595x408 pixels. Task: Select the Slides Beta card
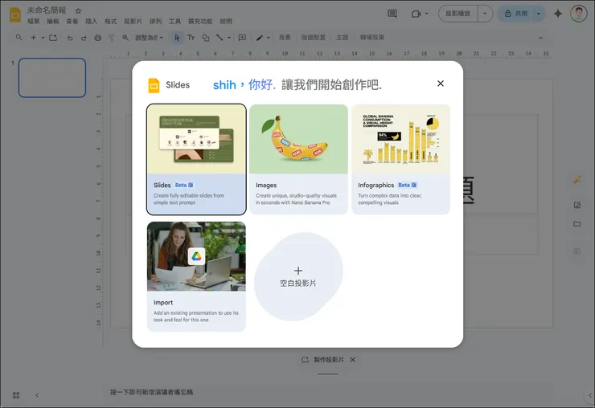pos(196,159)
